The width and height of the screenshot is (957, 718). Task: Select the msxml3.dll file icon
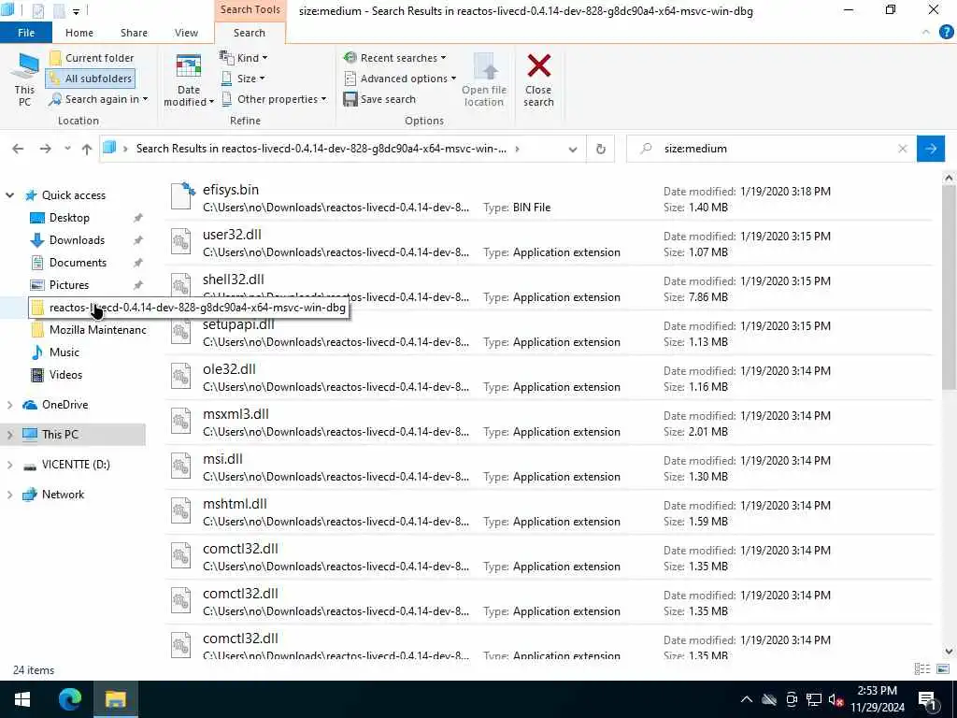pos(180,422)
